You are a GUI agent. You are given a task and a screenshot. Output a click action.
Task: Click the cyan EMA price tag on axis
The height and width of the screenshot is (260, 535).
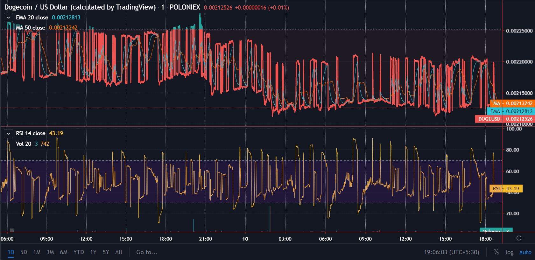pos(511,111)
